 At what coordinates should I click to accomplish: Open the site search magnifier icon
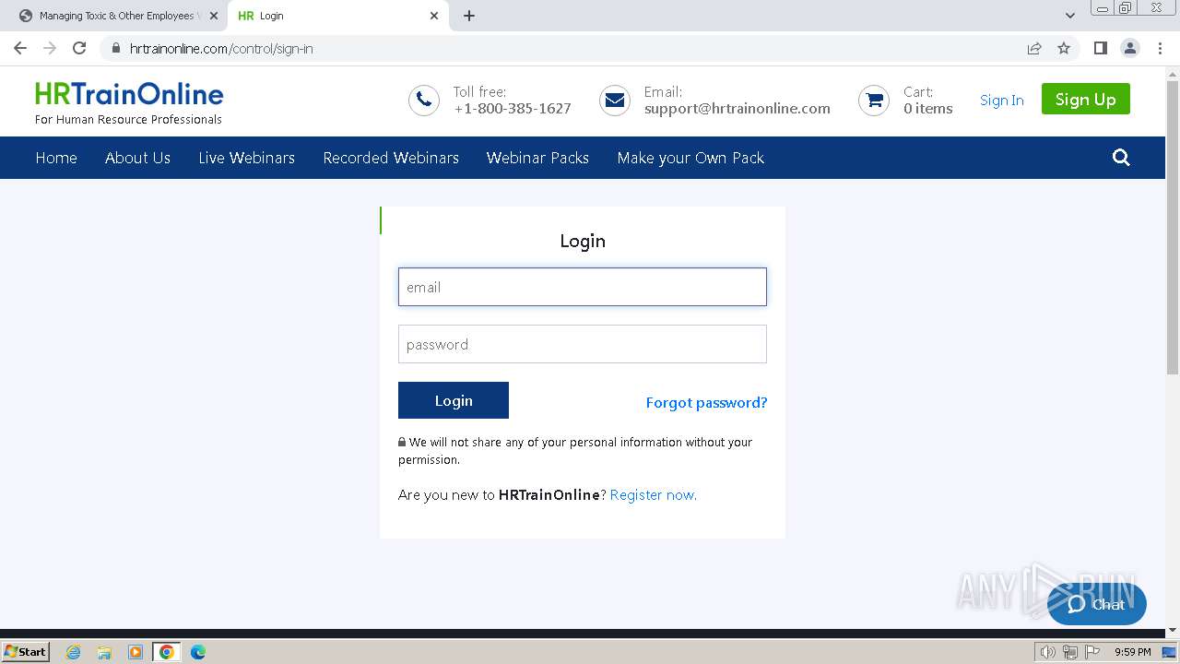[1121, 158]
